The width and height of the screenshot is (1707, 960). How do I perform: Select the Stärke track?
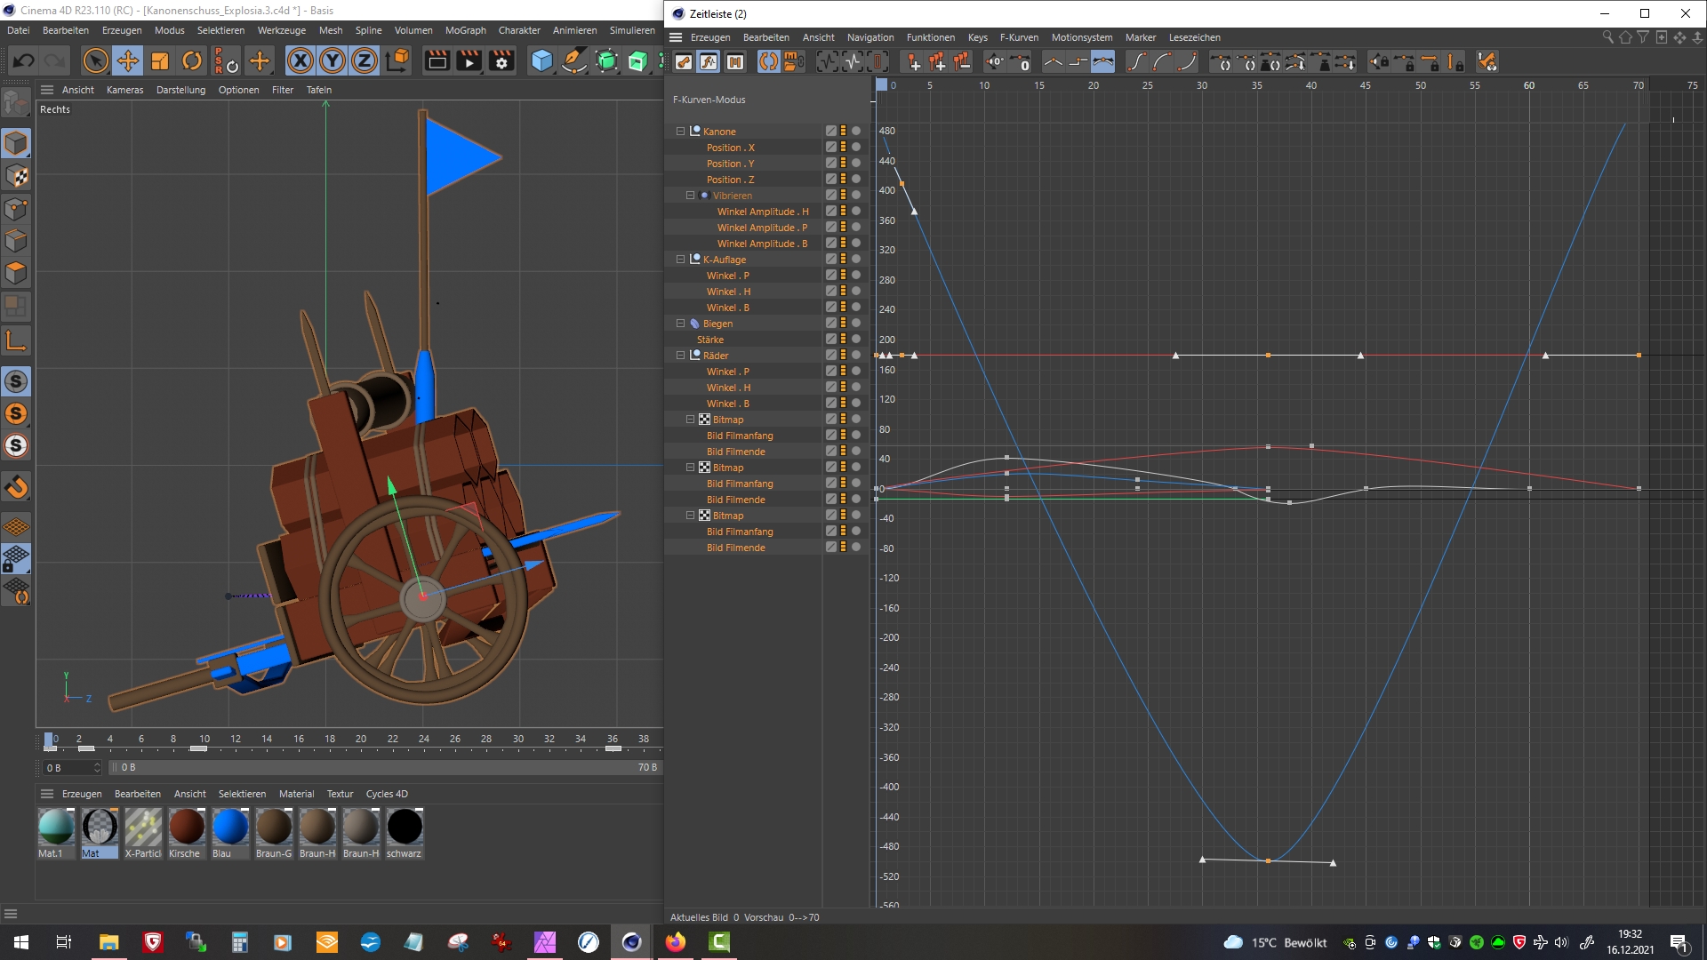click(x=710, y=340)
